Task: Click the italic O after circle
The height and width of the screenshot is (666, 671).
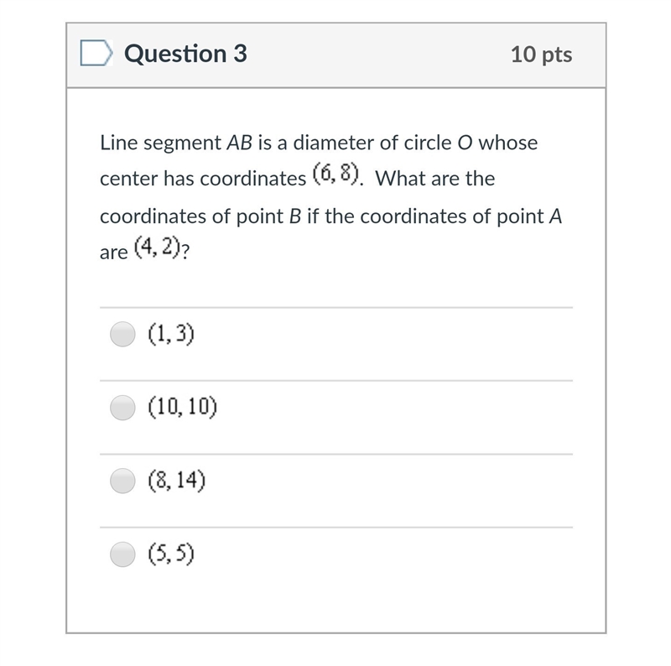Action: click(x=465, y=143)
